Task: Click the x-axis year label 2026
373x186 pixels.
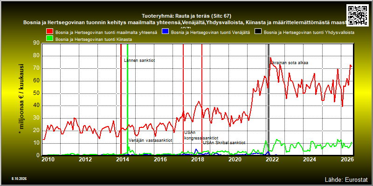Action: (347, 159)
